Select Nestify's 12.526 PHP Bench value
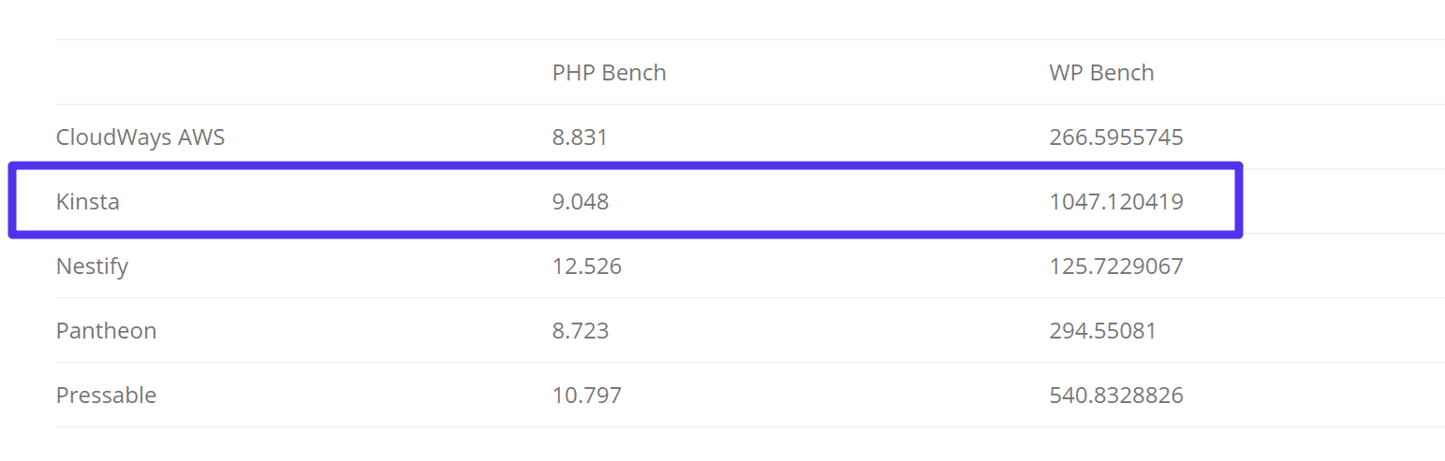The image size is (1445, 461). pyautogui.click(x=586, y=267)
